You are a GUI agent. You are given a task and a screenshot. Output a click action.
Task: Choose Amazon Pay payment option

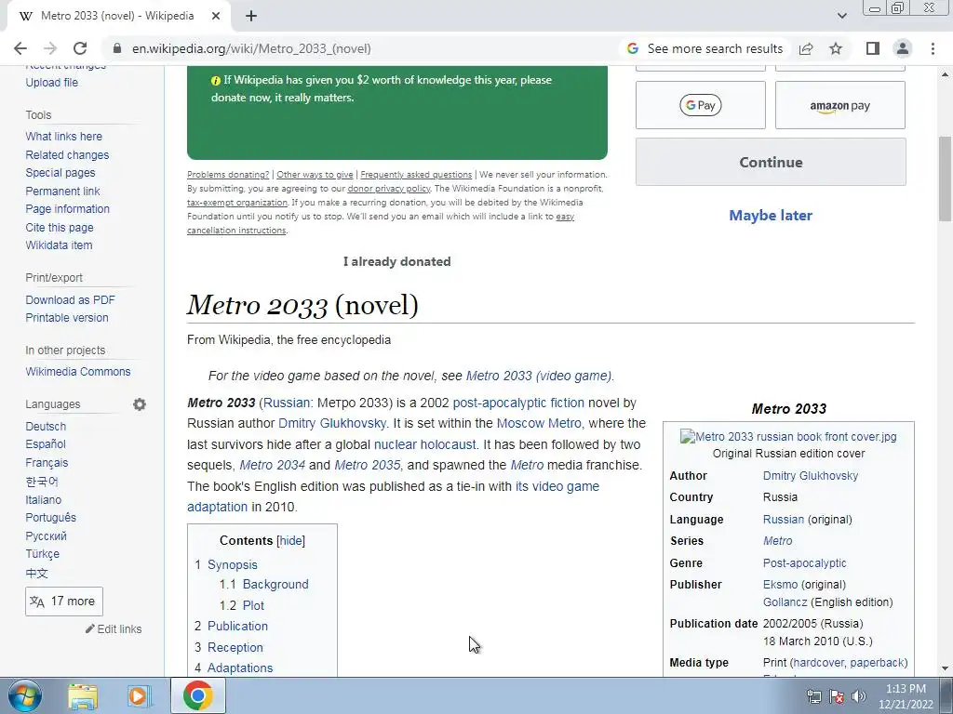point(840,105)
